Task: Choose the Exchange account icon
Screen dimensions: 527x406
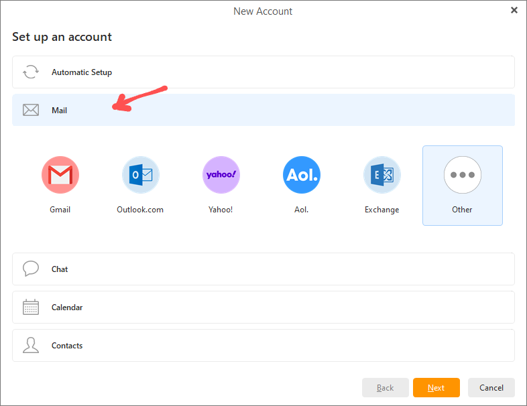Action: coord(382,175)
